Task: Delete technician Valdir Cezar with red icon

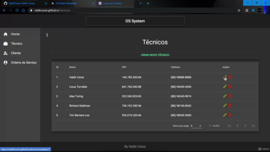Action: coord(230,77)
